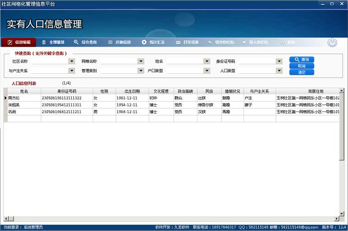This screenshot has width=348, height=231.
Task: Select 导入EXCEL import option
Action: [x=255, y=42]
